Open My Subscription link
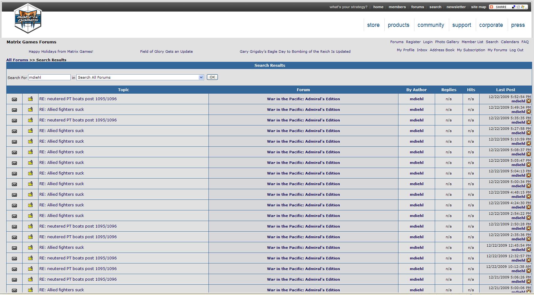Screen dimensions: 534x295 471,50
